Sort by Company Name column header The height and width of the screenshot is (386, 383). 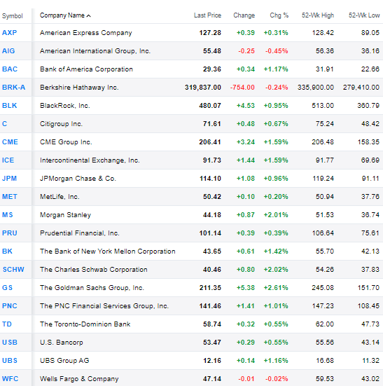tap(65, 15)
